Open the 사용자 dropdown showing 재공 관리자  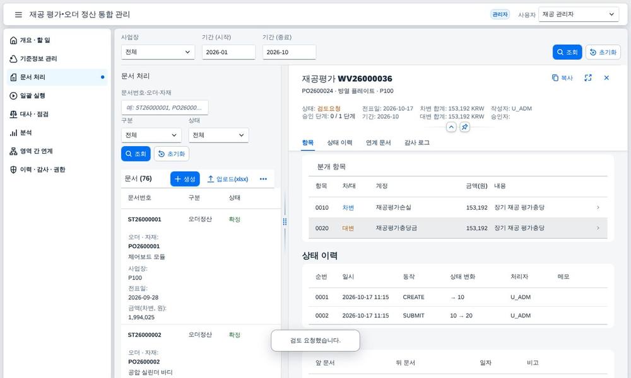coord(578,14)
